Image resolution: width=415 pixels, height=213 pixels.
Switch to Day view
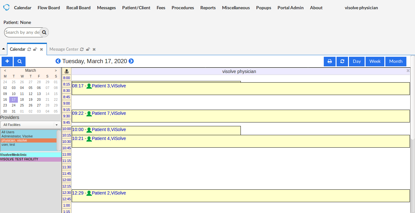coord(357,61)
